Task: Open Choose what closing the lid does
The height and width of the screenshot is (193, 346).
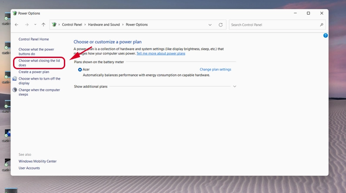Action: pos(39,63)
